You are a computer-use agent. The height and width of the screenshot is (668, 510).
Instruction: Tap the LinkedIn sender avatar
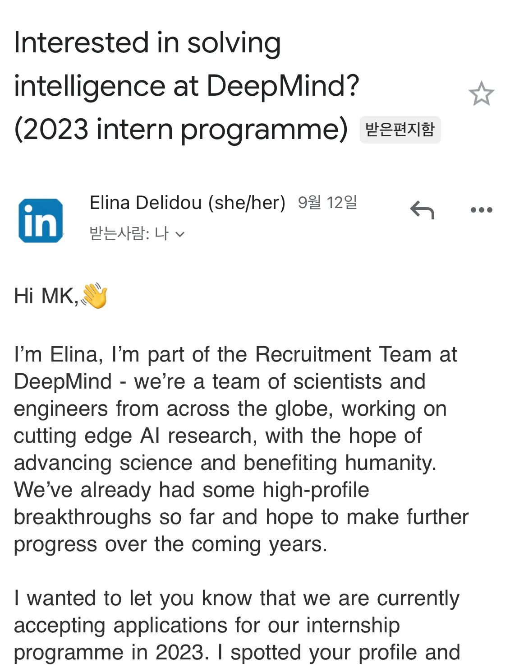41,221
